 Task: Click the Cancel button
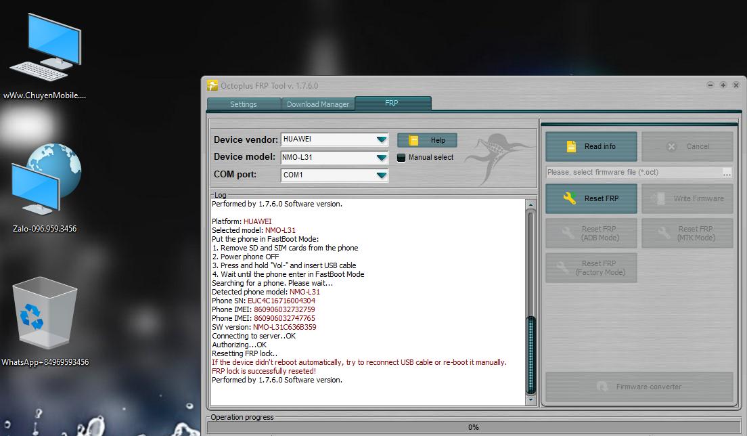tap(687, 146)
